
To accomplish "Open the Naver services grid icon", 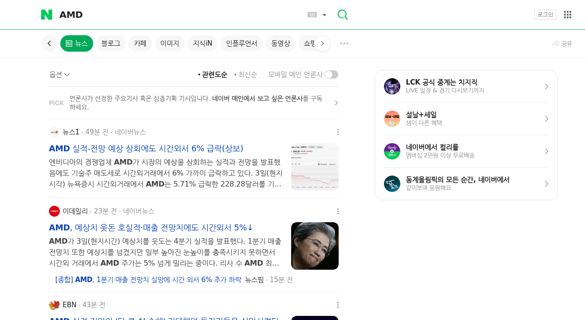I will (567, 14).
